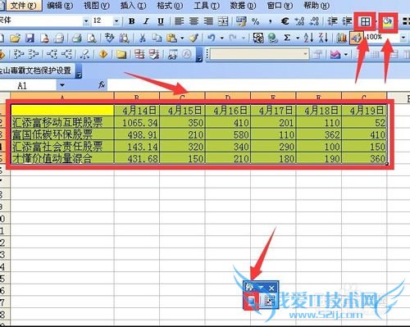Click the fx Insert Function button

pos(102,85)
